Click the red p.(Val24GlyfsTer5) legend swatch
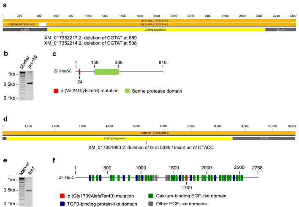 coord(56,91)
